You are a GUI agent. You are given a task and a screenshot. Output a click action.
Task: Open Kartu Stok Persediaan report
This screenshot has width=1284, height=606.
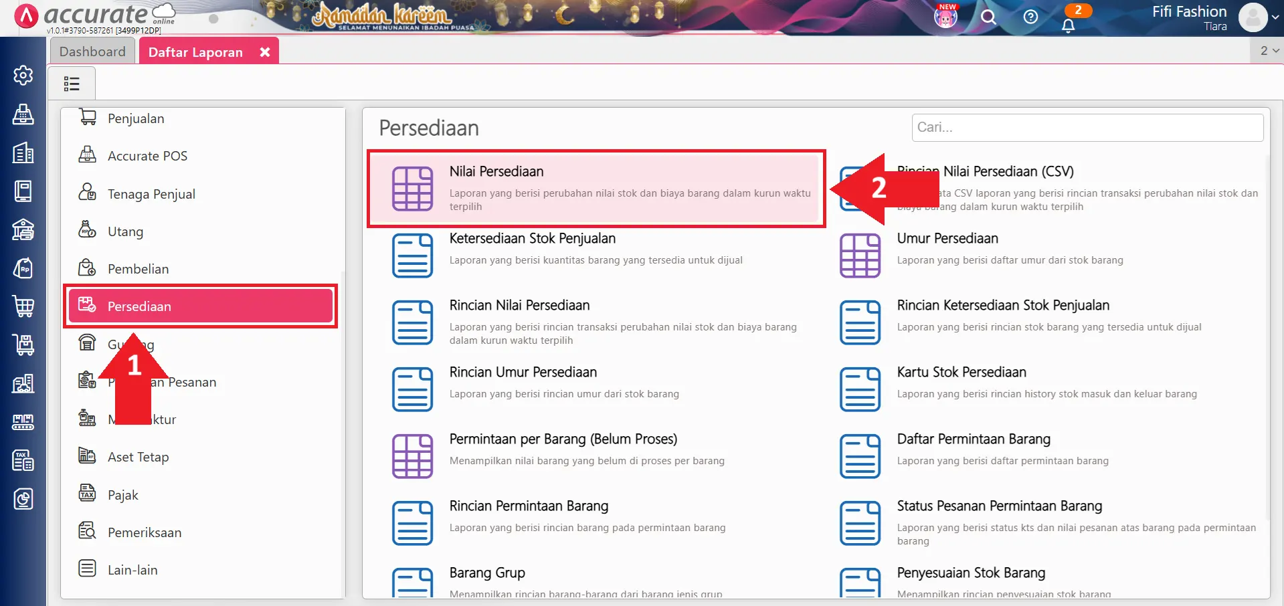(961, 373)
